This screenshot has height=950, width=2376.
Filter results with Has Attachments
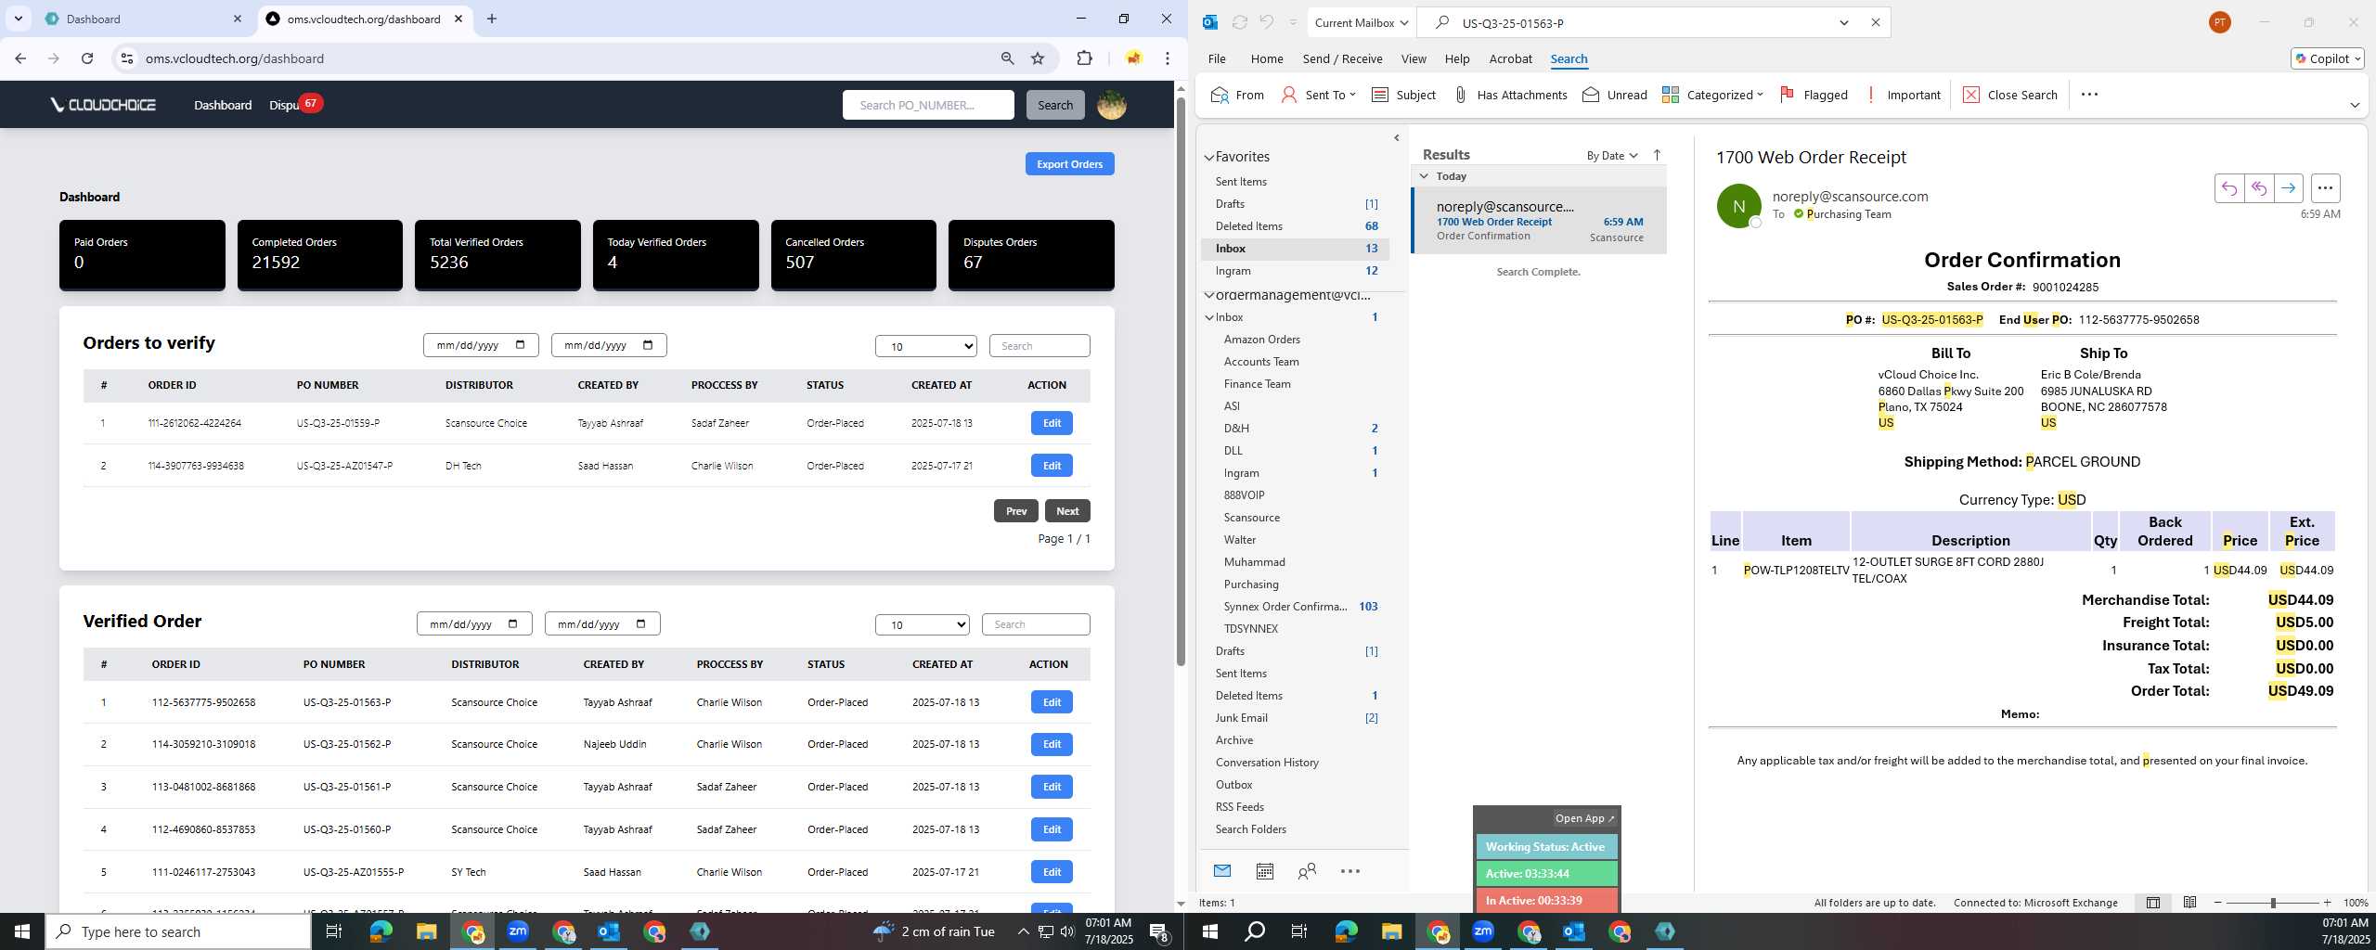(1509, 95)
